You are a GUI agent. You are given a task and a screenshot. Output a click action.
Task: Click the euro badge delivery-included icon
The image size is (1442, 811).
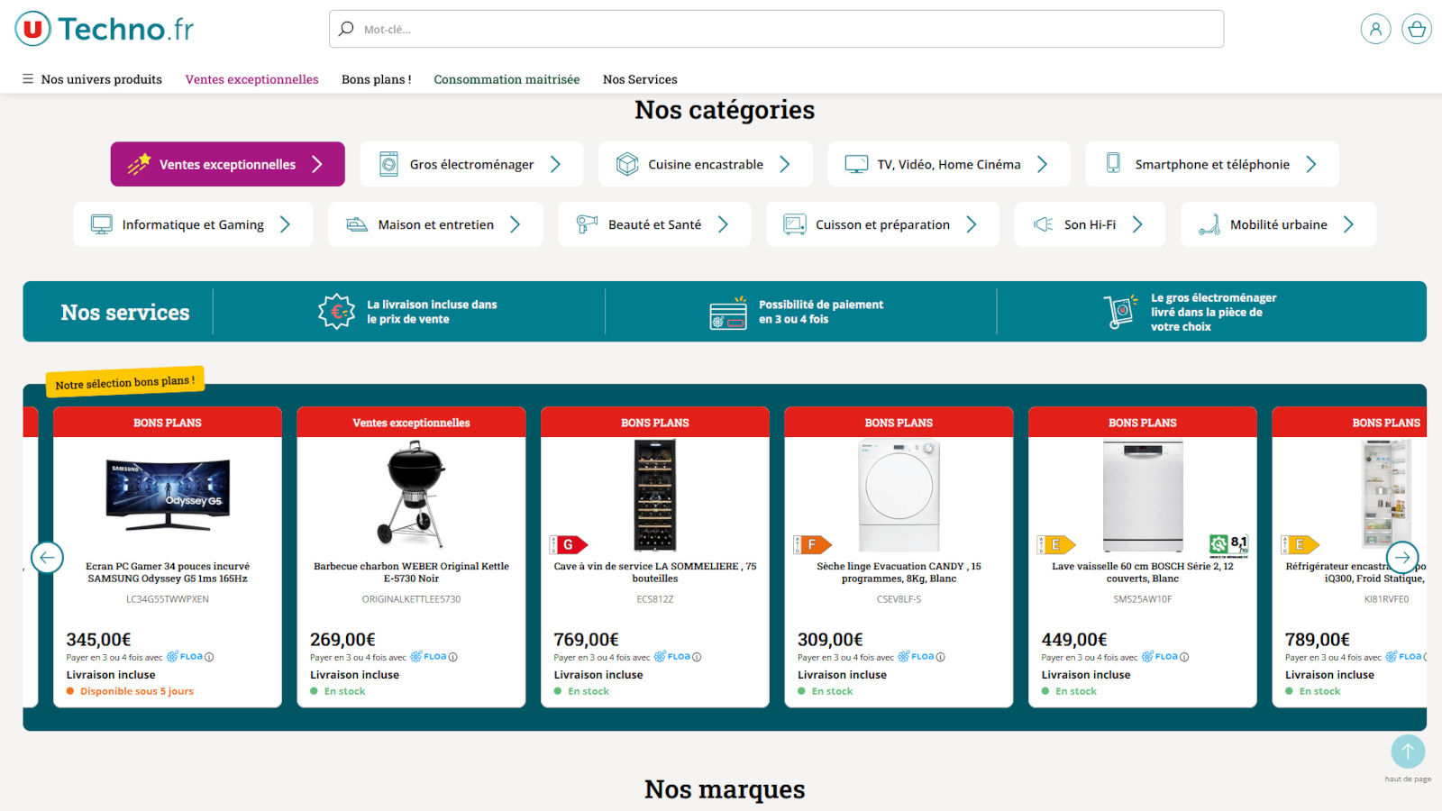(336, 312)
